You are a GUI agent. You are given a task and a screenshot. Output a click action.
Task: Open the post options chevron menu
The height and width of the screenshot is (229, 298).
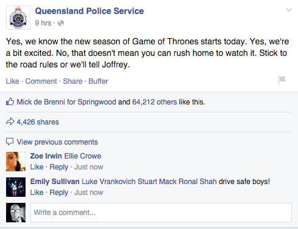click(289, 10)
